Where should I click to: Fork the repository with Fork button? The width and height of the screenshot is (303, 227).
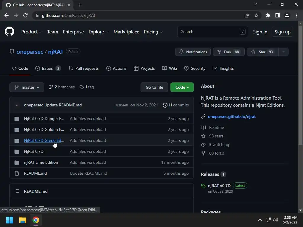click(x=229, y=52)
